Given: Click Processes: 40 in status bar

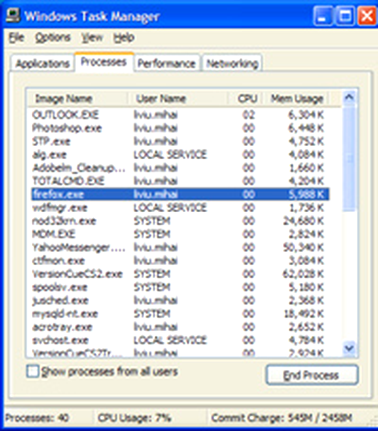Looking at the screenshot, I should [x=37, y=418].
